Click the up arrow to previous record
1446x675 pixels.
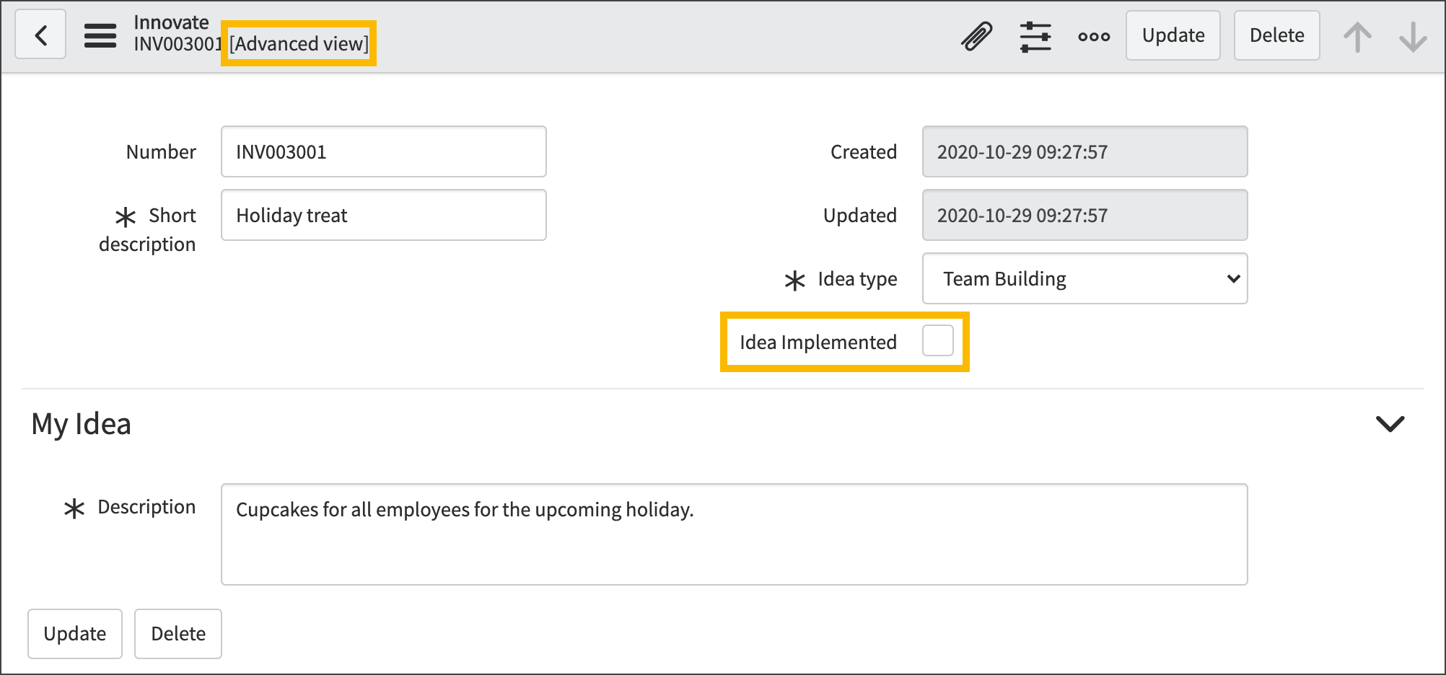[1359, 35]
